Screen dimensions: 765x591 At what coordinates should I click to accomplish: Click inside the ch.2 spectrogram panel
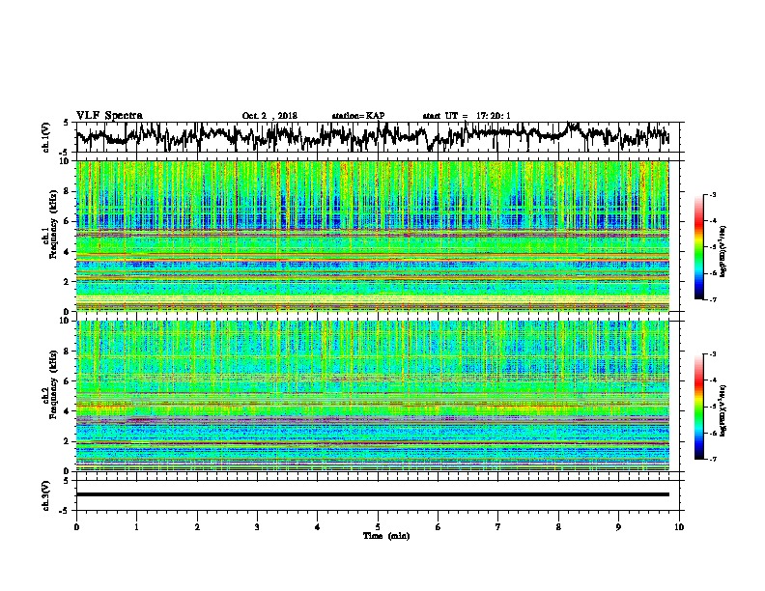pos(372,396)
